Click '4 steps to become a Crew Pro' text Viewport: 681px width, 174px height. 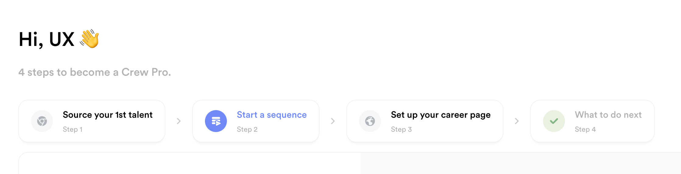[95, 72]
